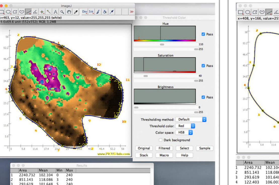Click the Hue minimum slider handle
The height and width of the screenshot is (185, 279).
coord(162,44)
